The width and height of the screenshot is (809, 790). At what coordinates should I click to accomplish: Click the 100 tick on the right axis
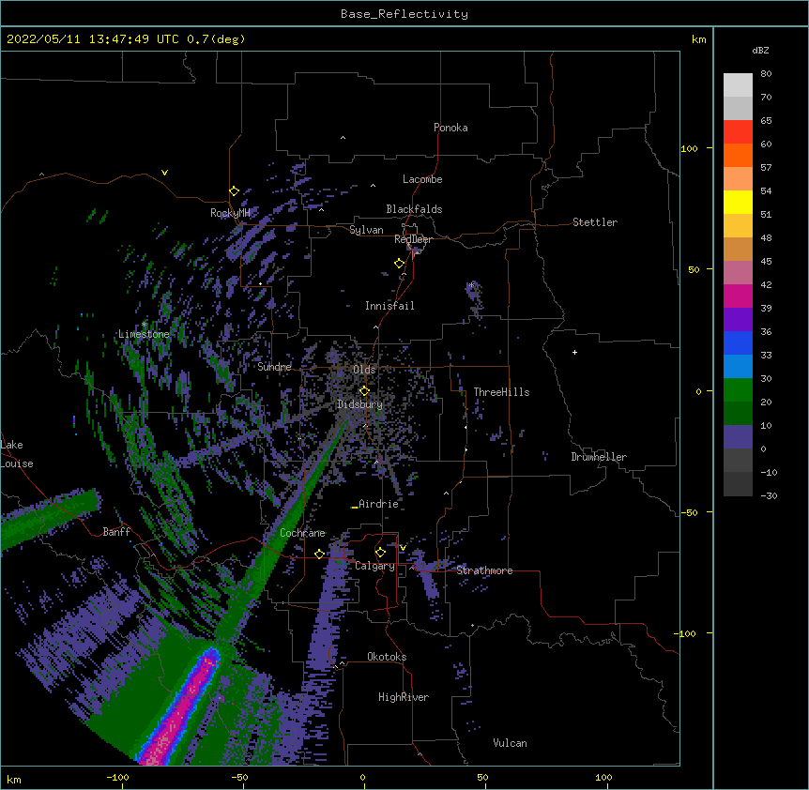(x=689, y=148)
